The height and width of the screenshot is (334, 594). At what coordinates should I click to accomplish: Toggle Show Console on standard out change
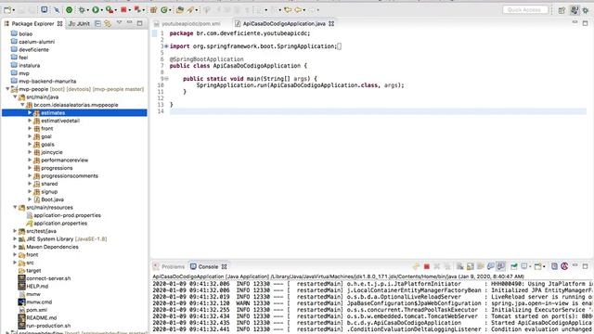click(491, 266)
